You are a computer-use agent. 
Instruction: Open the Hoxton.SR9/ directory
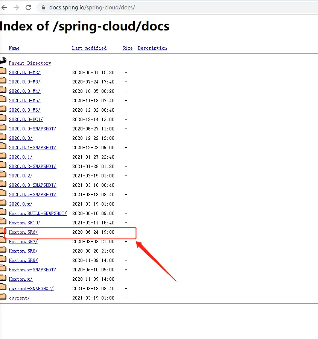pos(23,260)
